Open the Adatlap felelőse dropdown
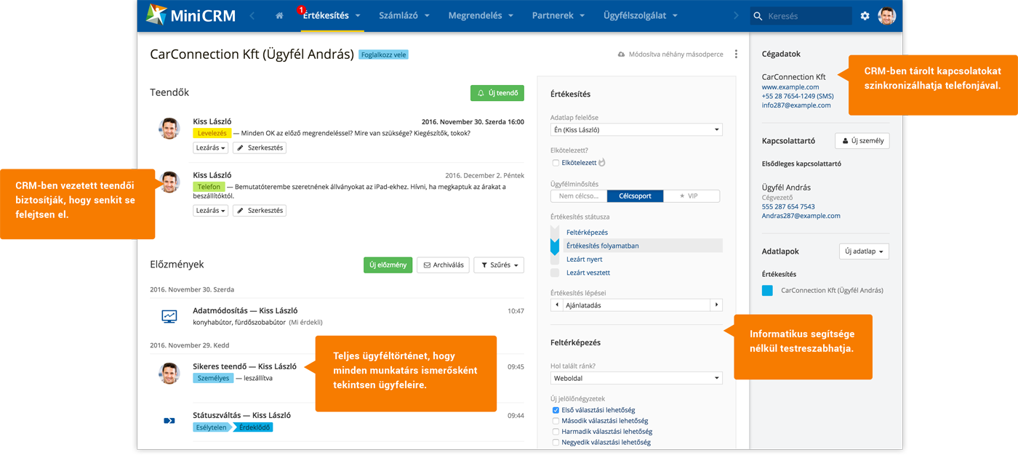Viewport: 1018px width, 455px height. [636, 129]
